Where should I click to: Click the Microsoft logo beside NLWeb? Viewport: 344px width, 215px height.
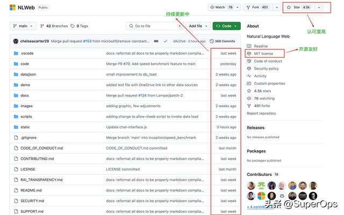[x=12, y=8]
